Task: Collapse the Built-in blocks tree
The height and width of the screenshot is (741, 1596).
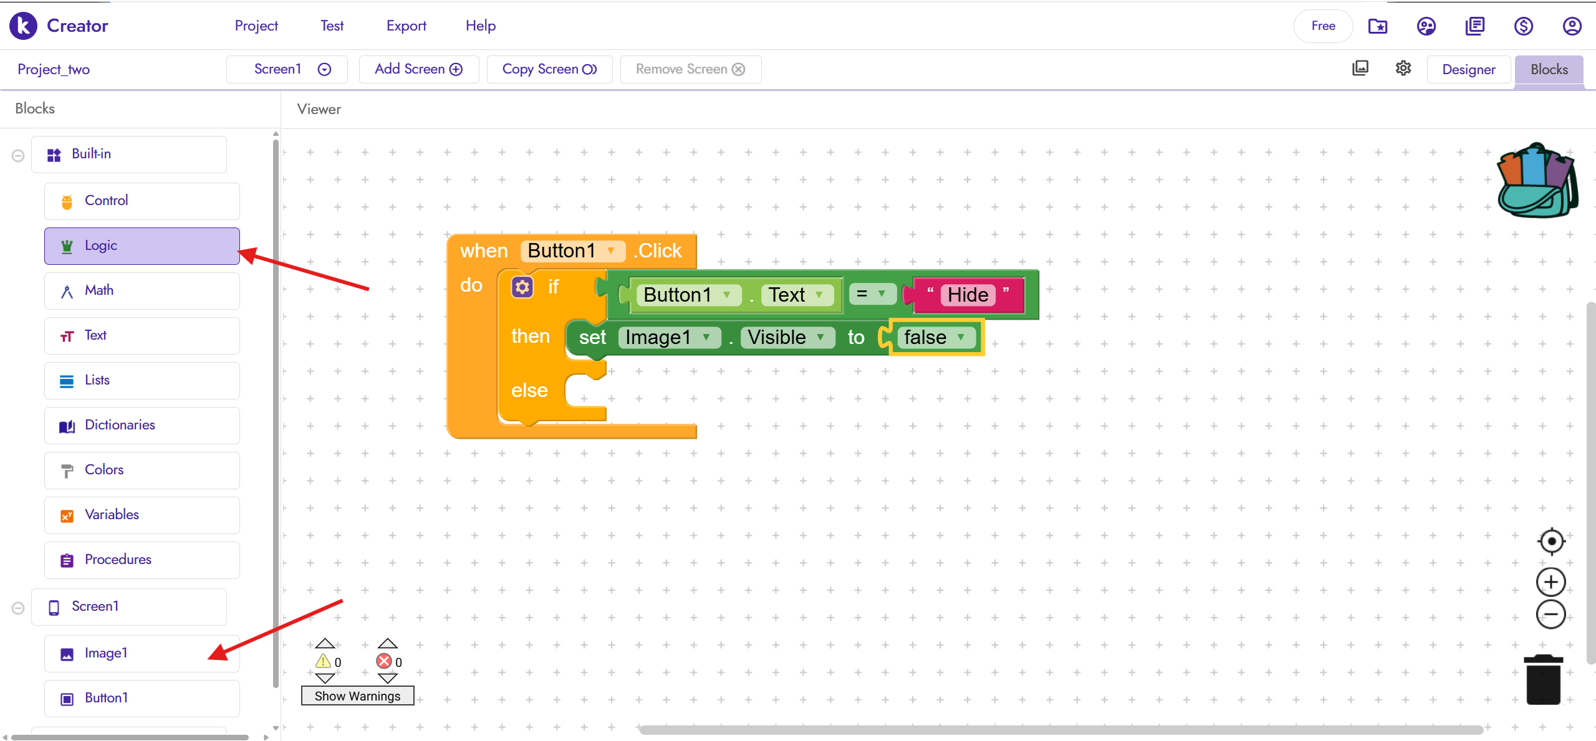Action: pos(18,155)
